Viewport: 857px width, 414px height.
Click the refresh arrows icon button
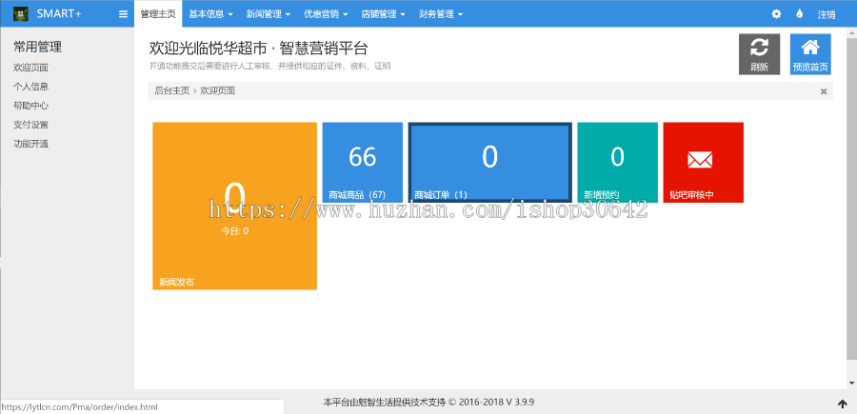[x=759, y=54]
